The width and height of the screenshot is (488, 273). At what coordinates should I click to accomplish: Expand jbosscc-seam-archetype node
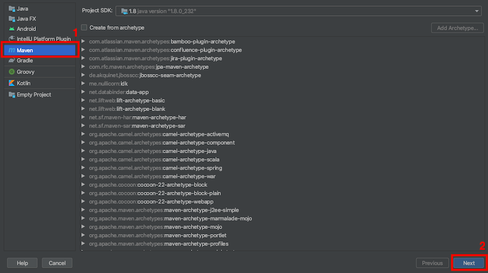(83, 75)
